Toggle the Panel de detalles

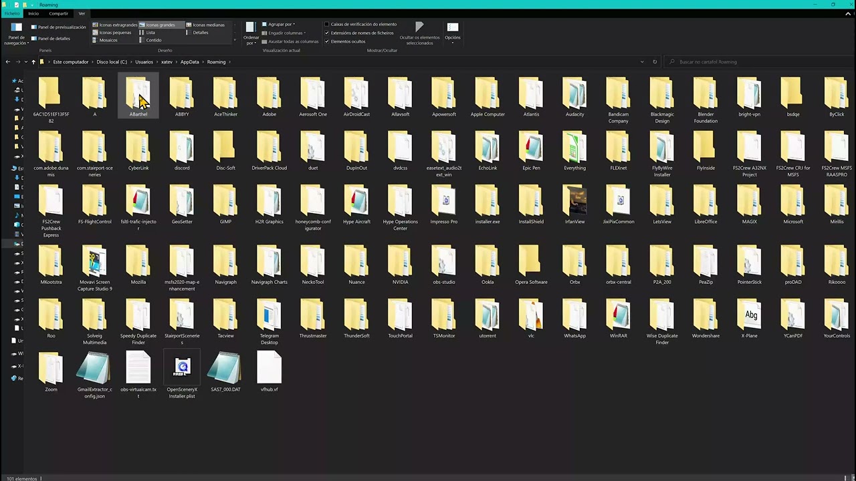[x=51, y=39]
